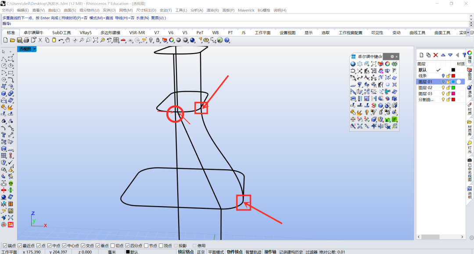The width and height of the screenshot is (474, 254).
Task: Create a new layer in layer panel
Action: pos(421,55)
